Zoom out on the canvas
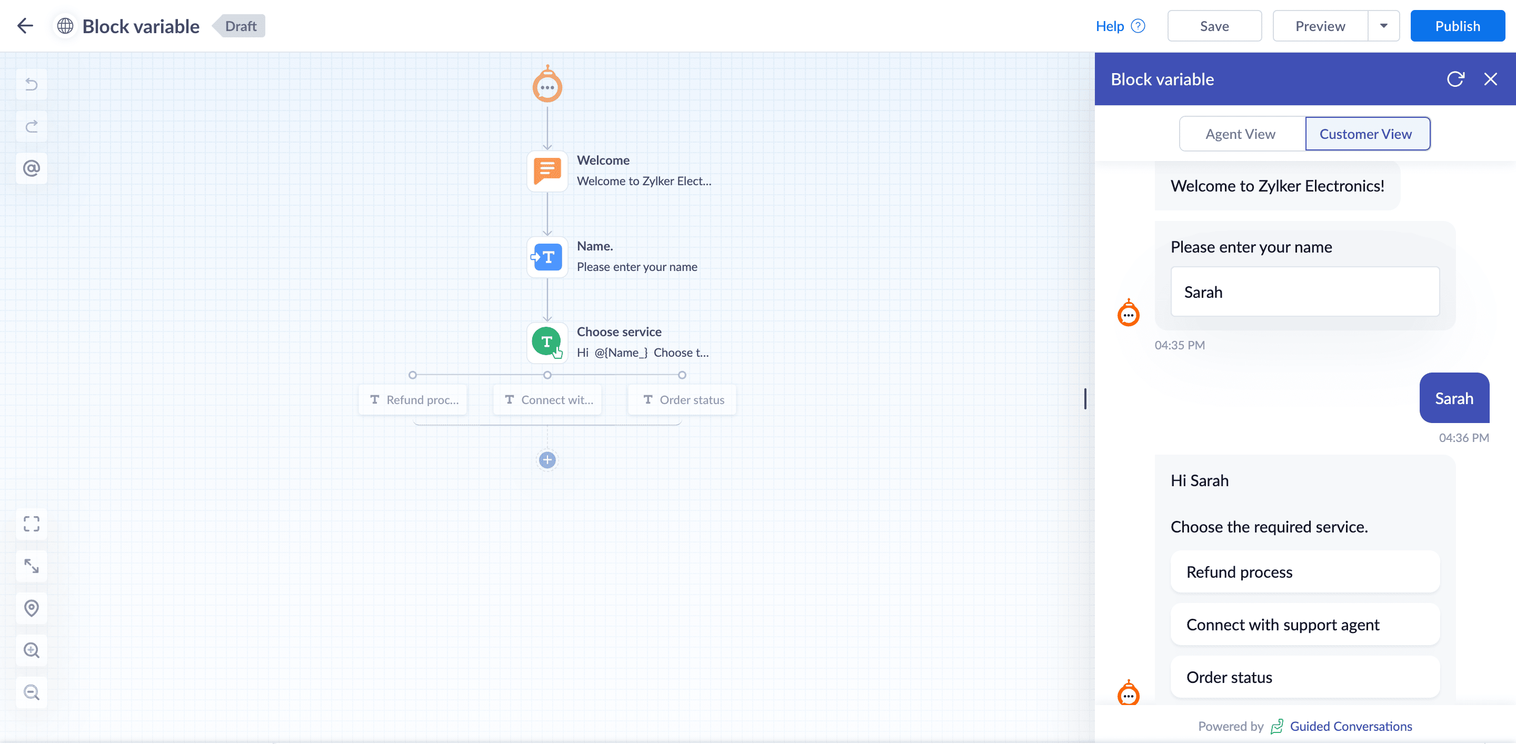Viewport: 1516px width, 744px height. (31, 692)
